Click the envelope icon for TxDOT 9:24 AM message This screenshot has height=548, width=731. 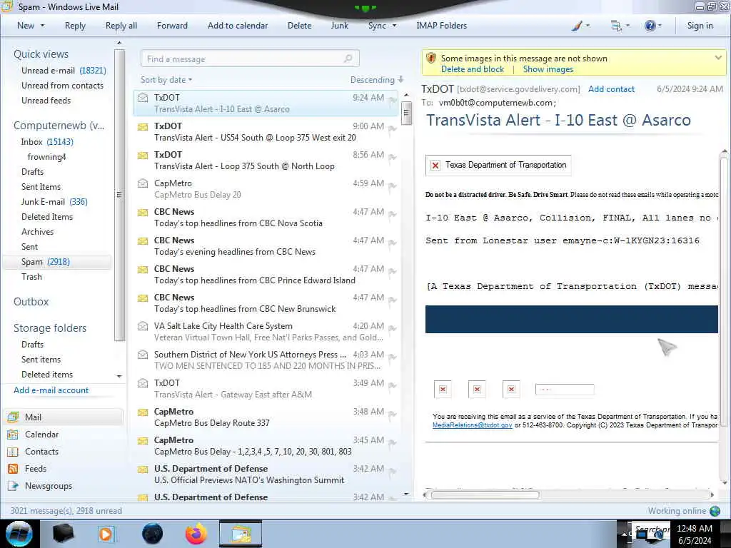[143, 98]
